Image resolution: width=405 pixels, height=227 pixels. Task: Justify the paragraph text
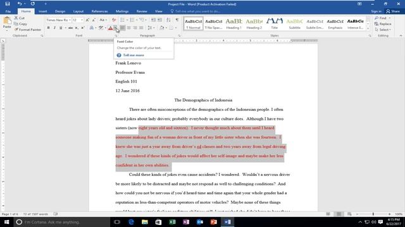tap(141, 28)
